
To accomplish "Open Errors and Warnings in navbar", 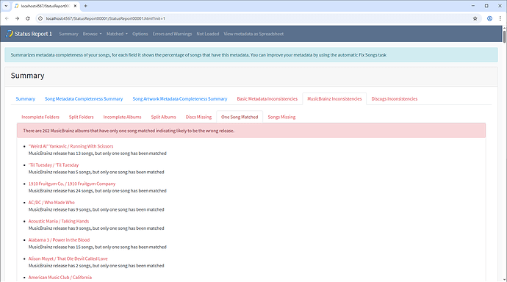I will pyautogui.click(x=172, y=34).
